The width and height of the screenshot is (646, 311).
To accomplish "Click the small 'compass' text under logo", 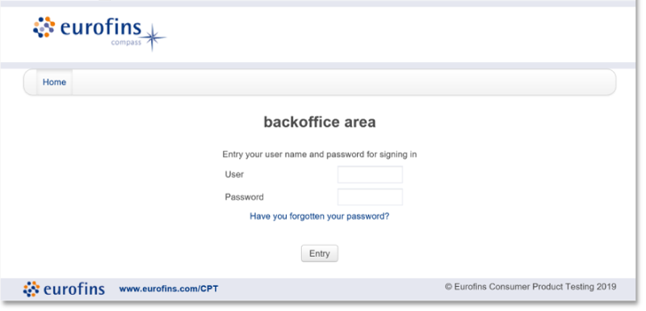I will (x=126, y=43).
